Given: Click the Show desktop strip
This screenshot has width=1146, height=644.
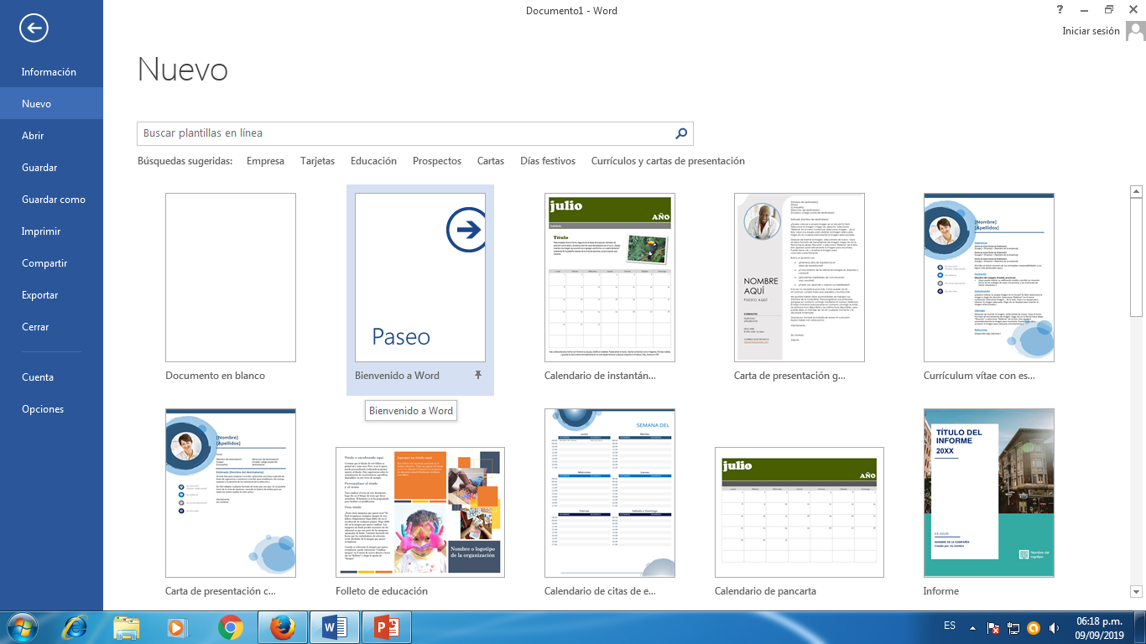Looking at the screenshot, I should (x=1139, y=627).
